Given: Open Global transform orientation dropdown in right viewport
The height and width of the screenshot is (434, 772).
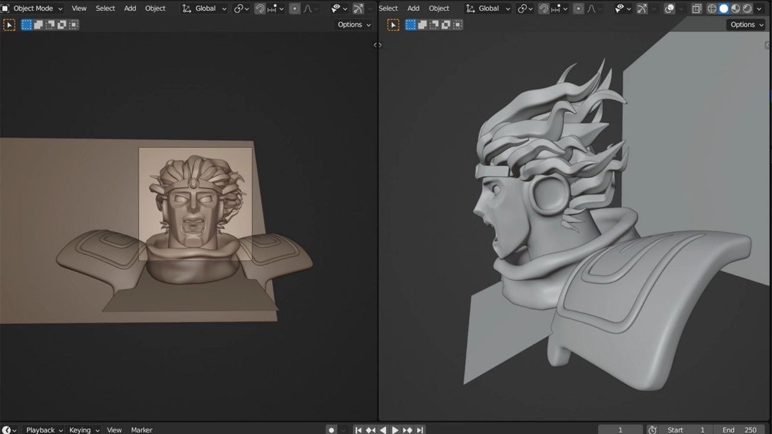Looking at the screenshot, I should pyautogui.click(x=488, y=8).
